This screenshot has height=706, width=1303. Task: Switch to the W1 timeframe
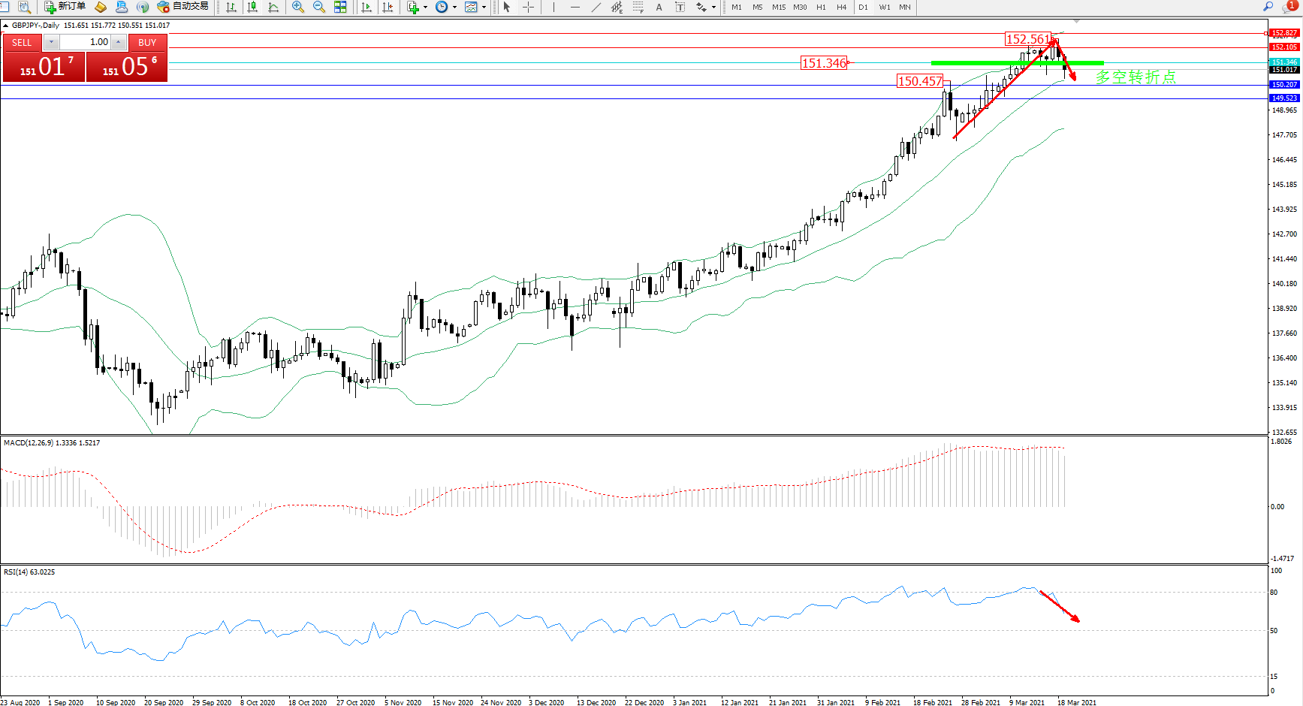pyautogui.click(x=884, y=7)
